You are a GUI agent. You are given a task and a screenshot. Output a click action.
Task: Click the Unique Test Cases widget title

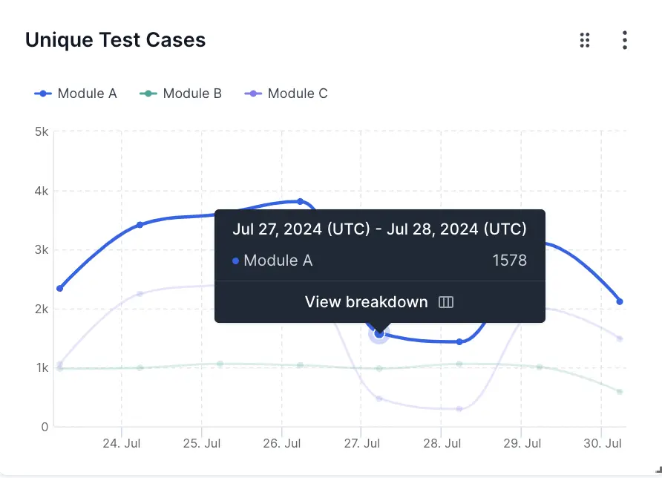[116, 40]
